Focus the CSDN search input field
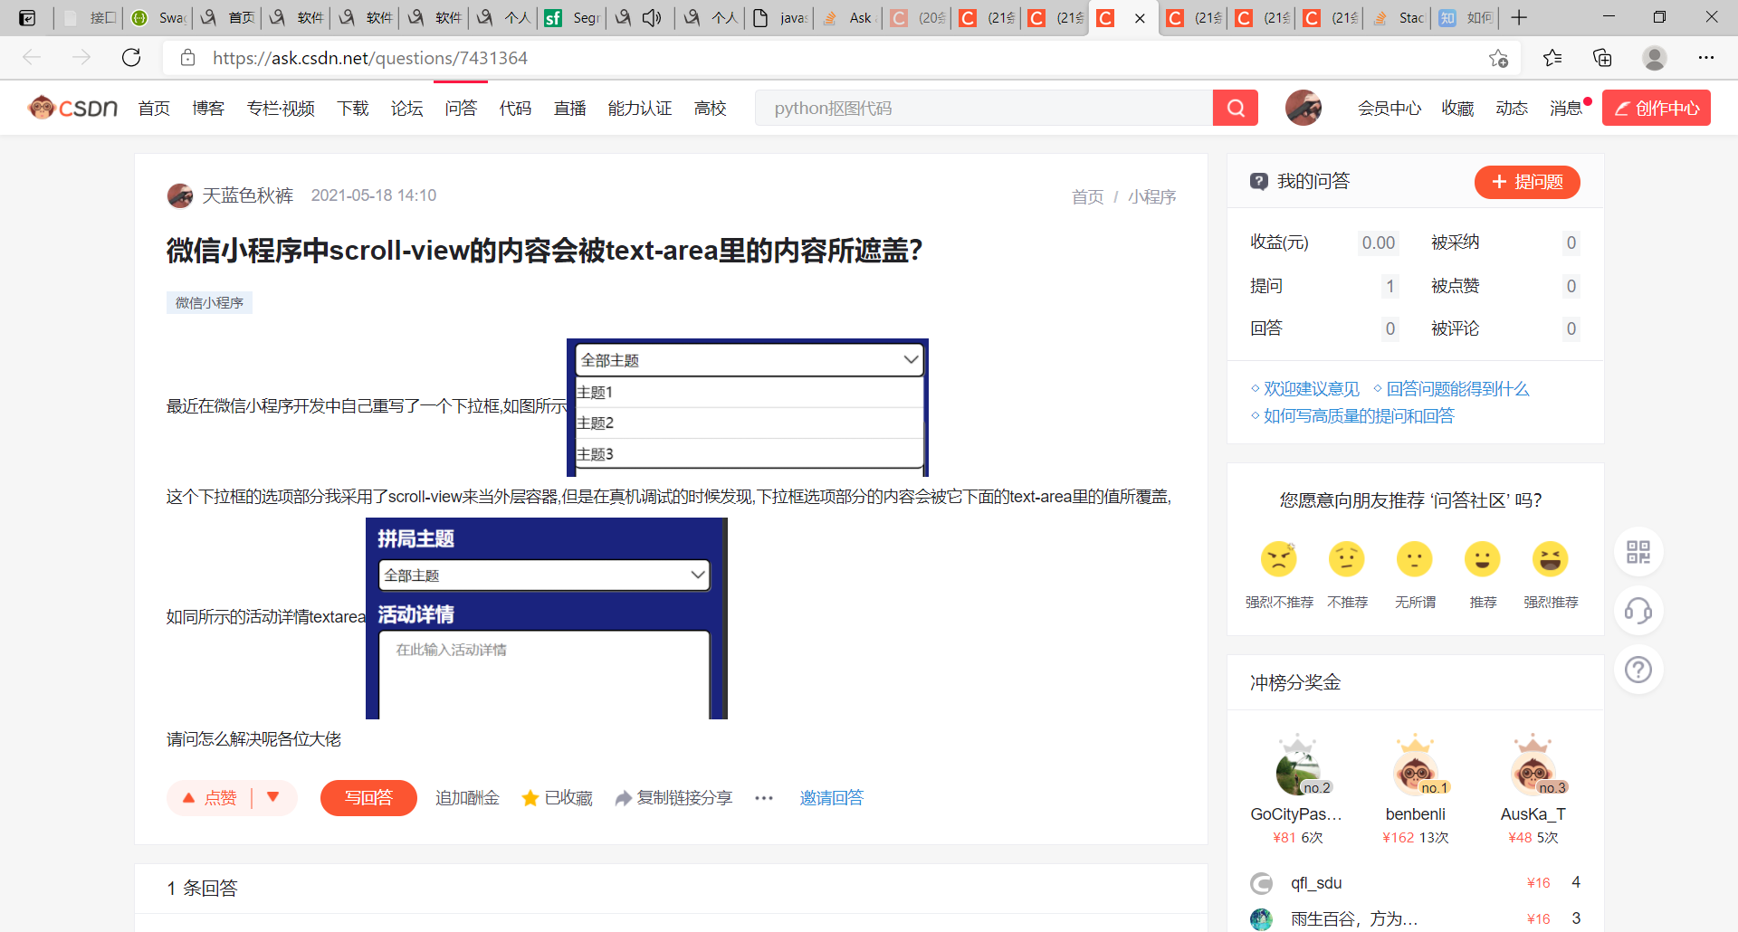 [984, 108]
